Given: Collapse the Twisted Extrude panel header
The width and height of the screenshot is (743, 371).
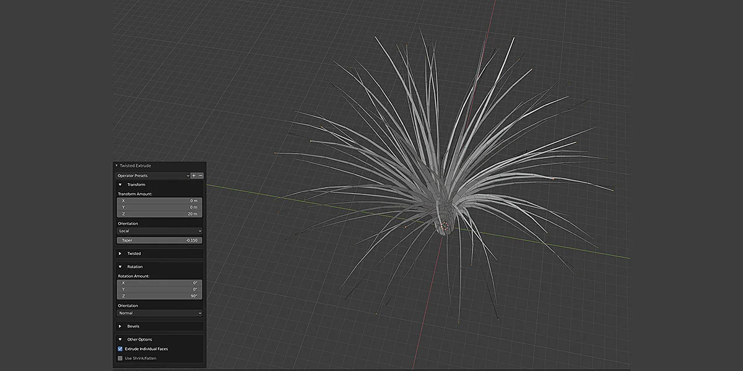Looking at the screenshot, I should [134, 165].
